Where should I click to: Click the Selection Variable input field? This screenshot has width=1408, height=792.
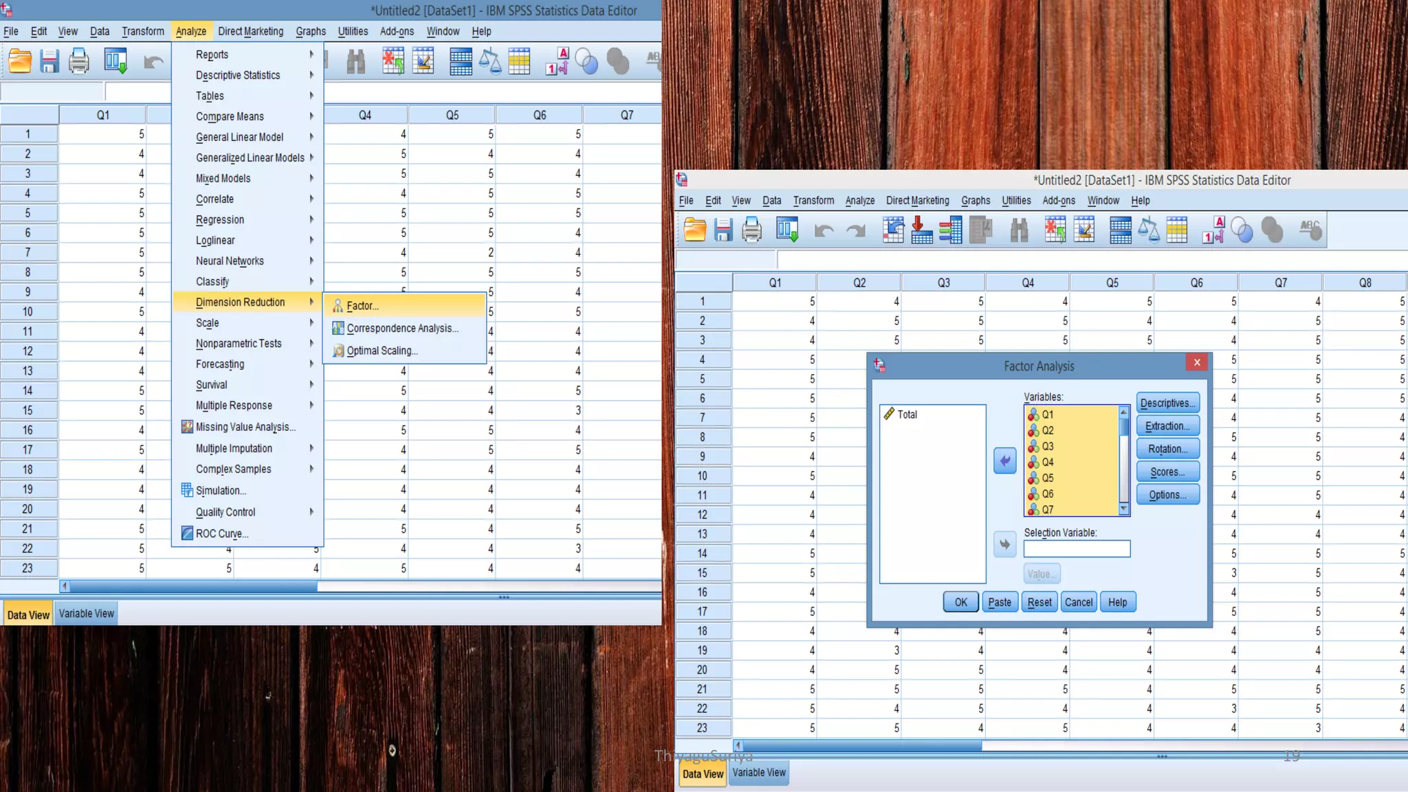[x=1076, y=548]
